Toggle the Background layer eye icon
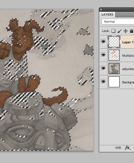Screen dimensions: 134x163 [x=103, y=82]
